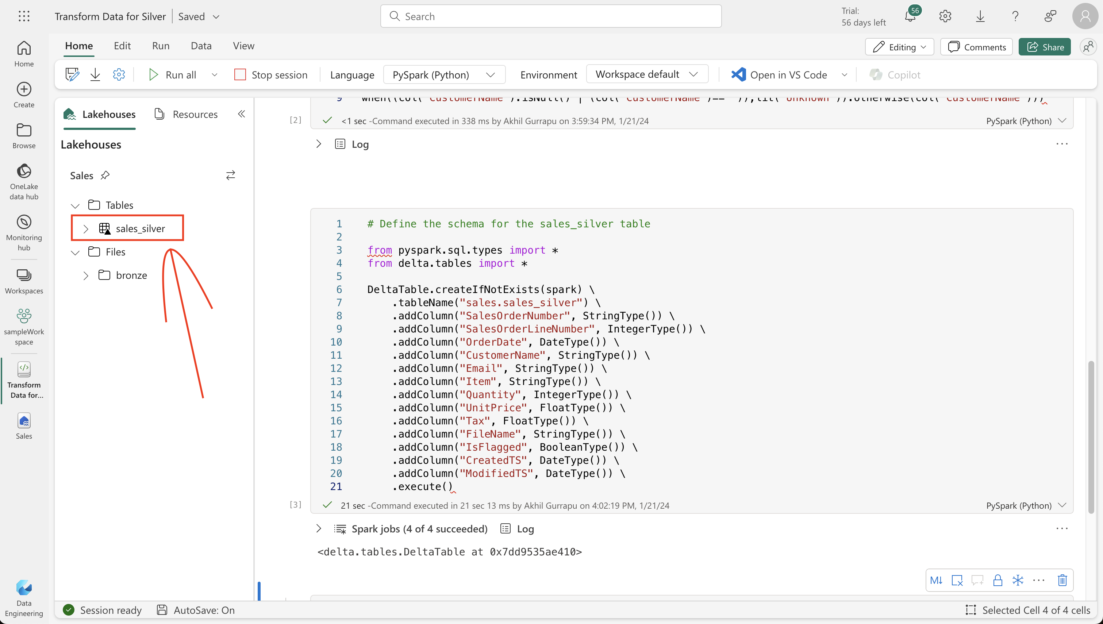Freeze the cell snowflake icon
The height and width of the screenshot is (624, 1103).
pos(1018,580)
